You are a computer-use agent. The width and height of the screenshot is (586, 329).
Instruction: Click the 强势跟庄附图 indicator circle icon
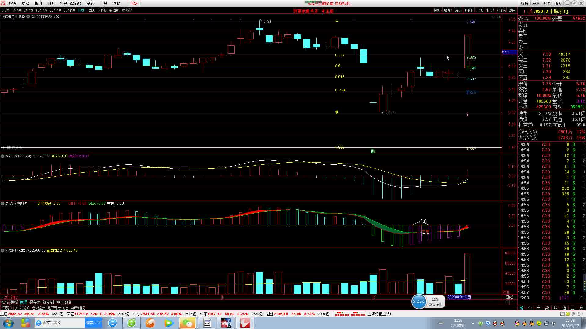2,203
